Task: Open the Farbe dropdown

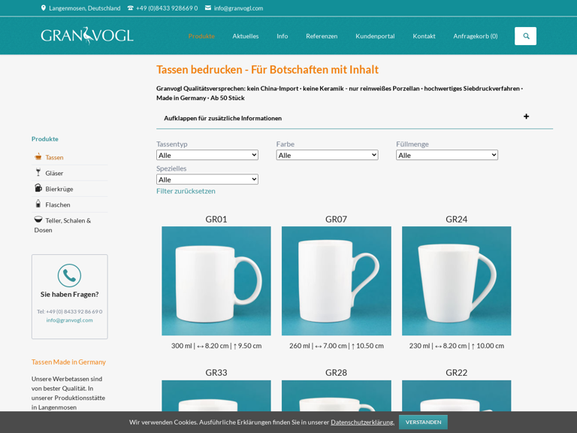Action: coord(327,155)
